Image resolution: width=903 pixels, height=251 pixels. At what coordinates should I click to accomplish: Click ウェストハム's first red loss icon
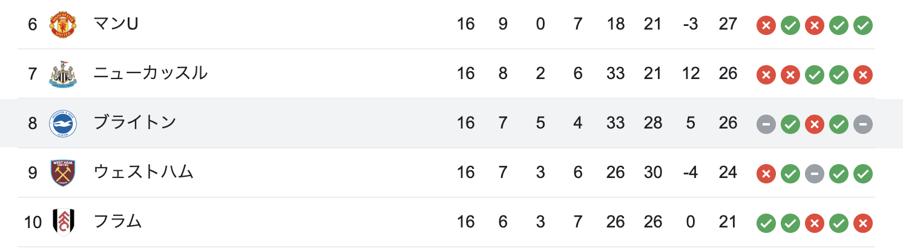(766, 174)
